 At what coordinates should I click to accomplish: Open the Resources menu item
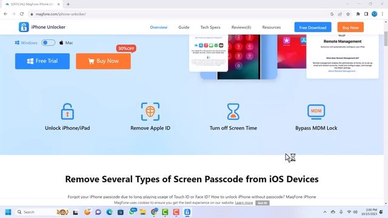[272, 27]
